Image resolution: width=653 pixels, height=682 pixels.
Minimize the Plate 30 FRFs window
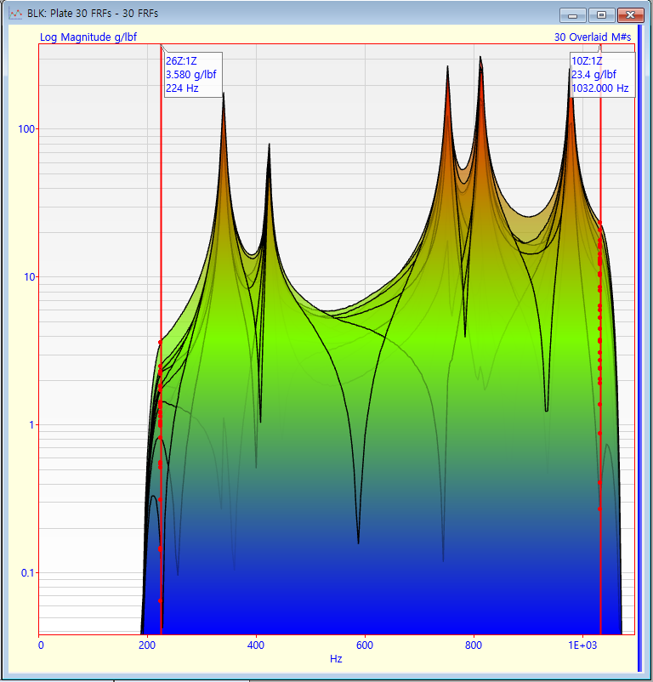coord(573,15)
